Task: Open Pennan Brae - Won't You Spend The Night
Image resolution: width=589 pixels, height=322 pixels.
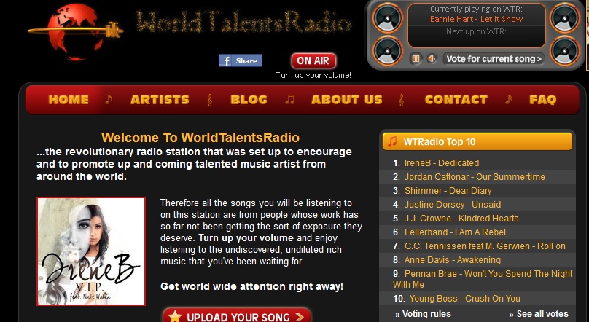Action: point(483,279)
